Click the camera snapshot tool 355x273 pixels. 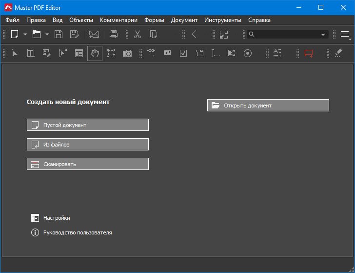127,54
